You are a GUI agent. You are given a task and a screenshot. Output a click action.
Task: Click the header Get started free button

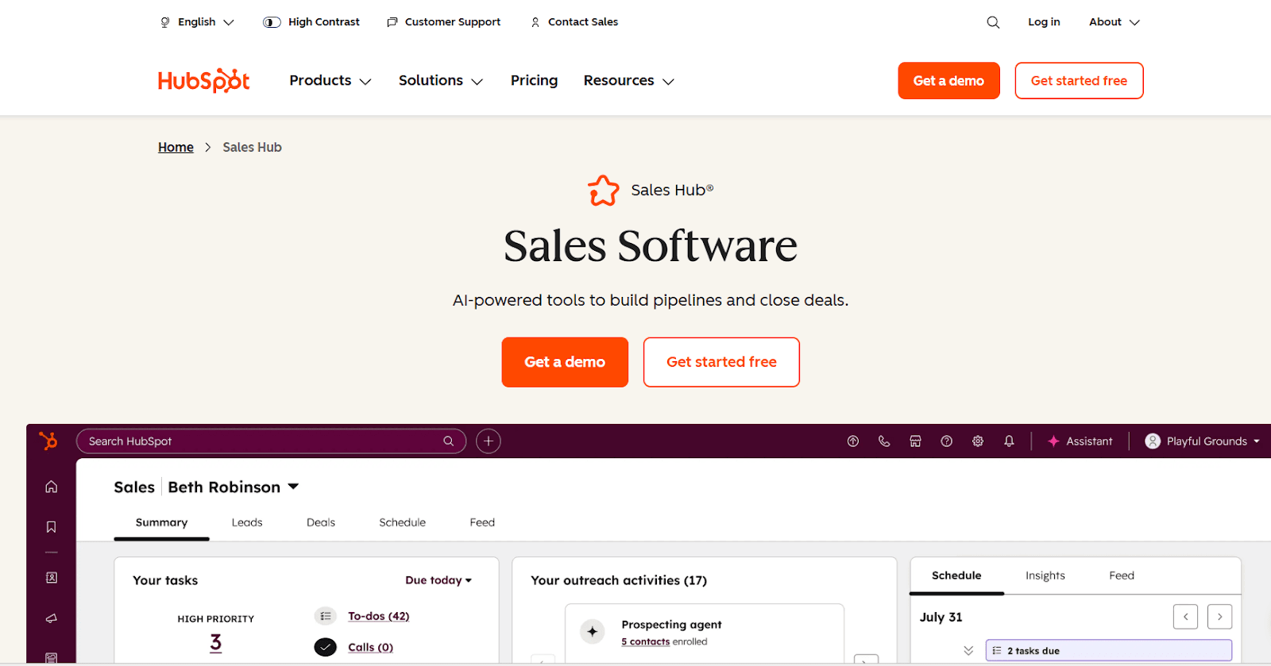(x=1079, y=81)
